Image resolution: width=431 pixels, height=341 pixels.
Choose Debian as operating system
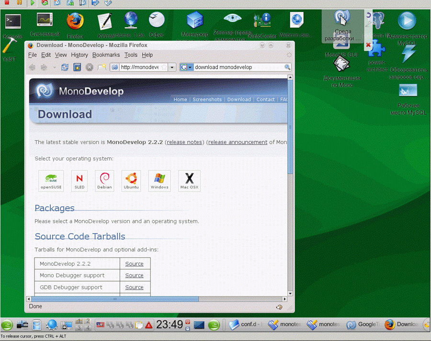104,181
